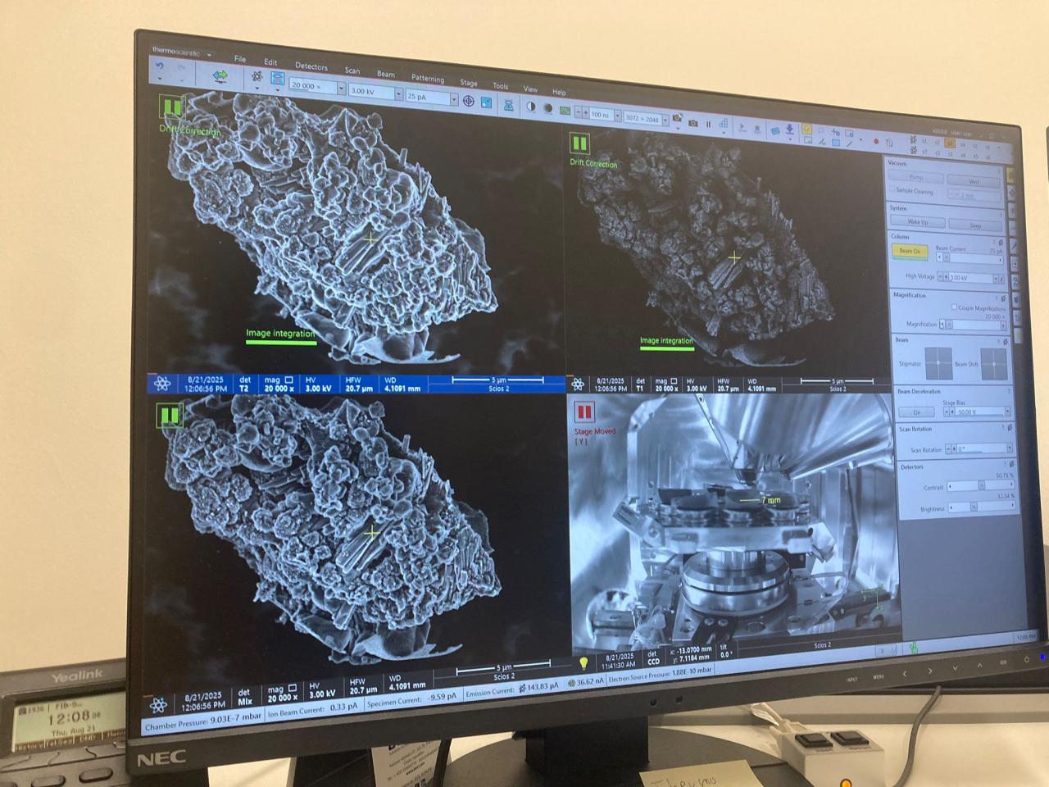Open the Patterning menu
This screenshot has width=1049, height=787.
coord(427,79)
